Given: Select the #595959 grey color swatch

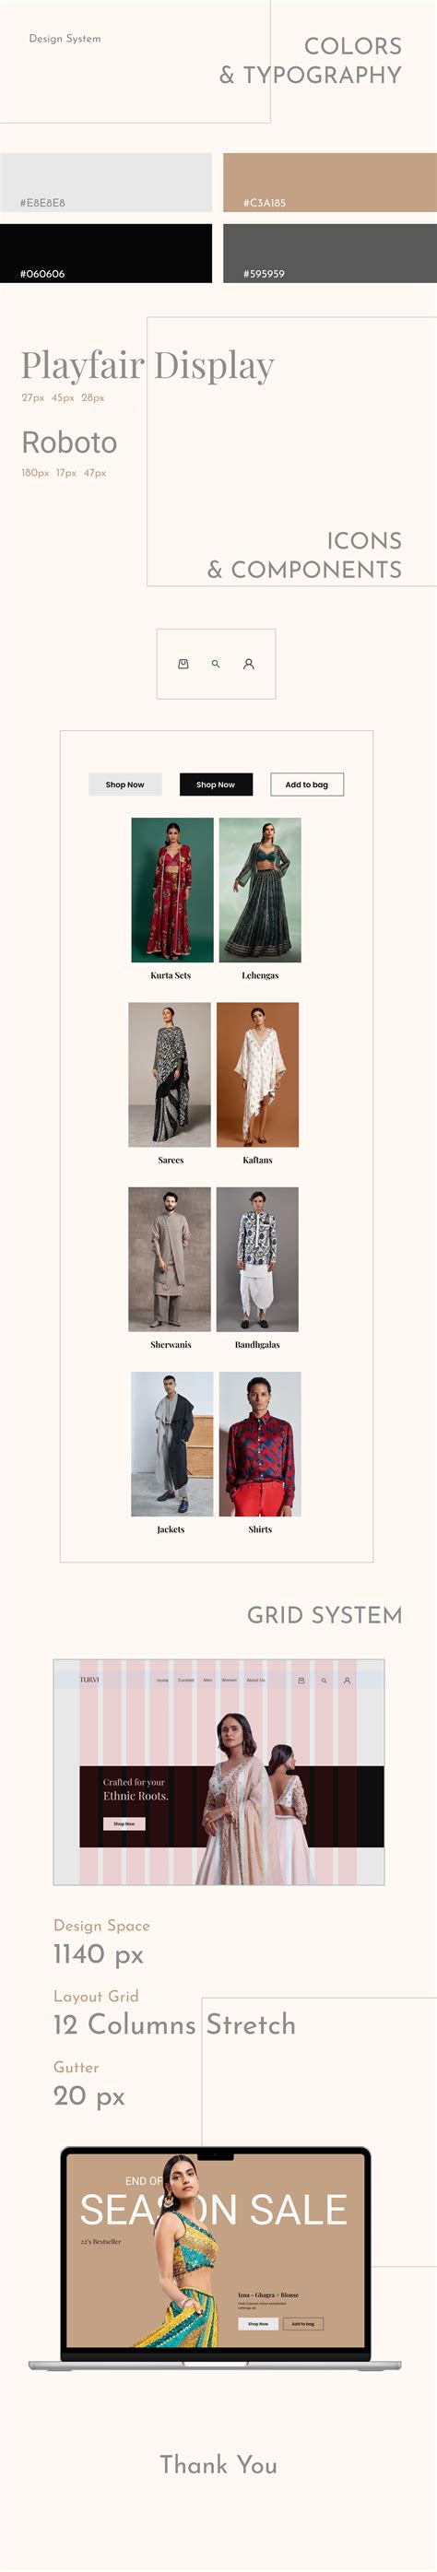Looking at the screenshot, I should click(x=330, y=253).
